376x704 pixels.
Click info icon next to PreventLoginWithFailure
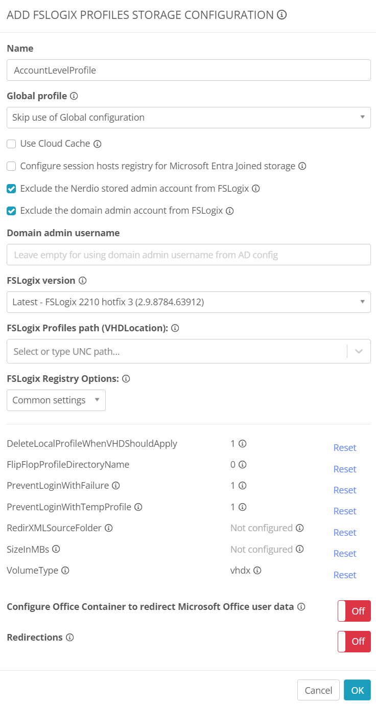(116, 486)
